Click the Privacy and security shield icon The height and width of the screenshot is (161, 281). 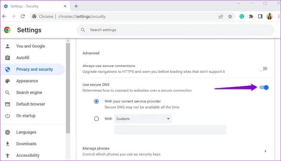7,69
